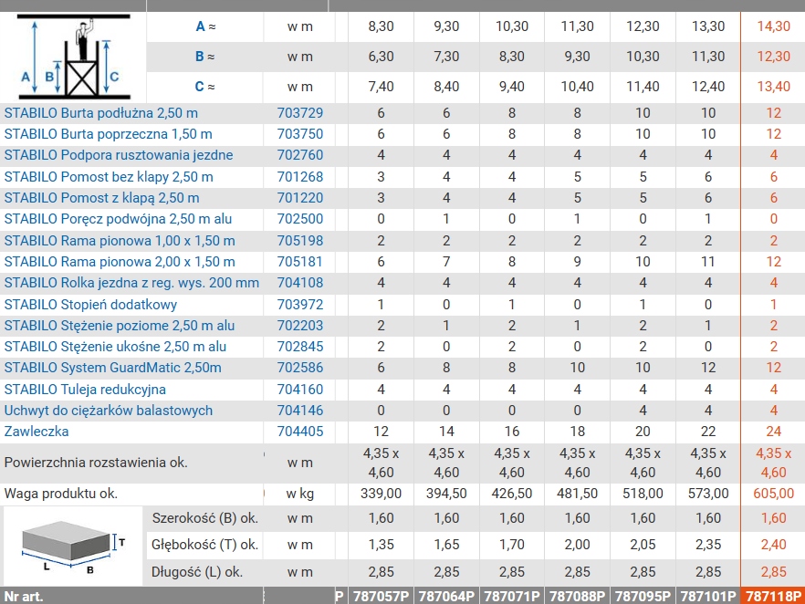Select Nr art. 787057P column footer
Screen dimensions: 805x604
click(x=381, y=597)
